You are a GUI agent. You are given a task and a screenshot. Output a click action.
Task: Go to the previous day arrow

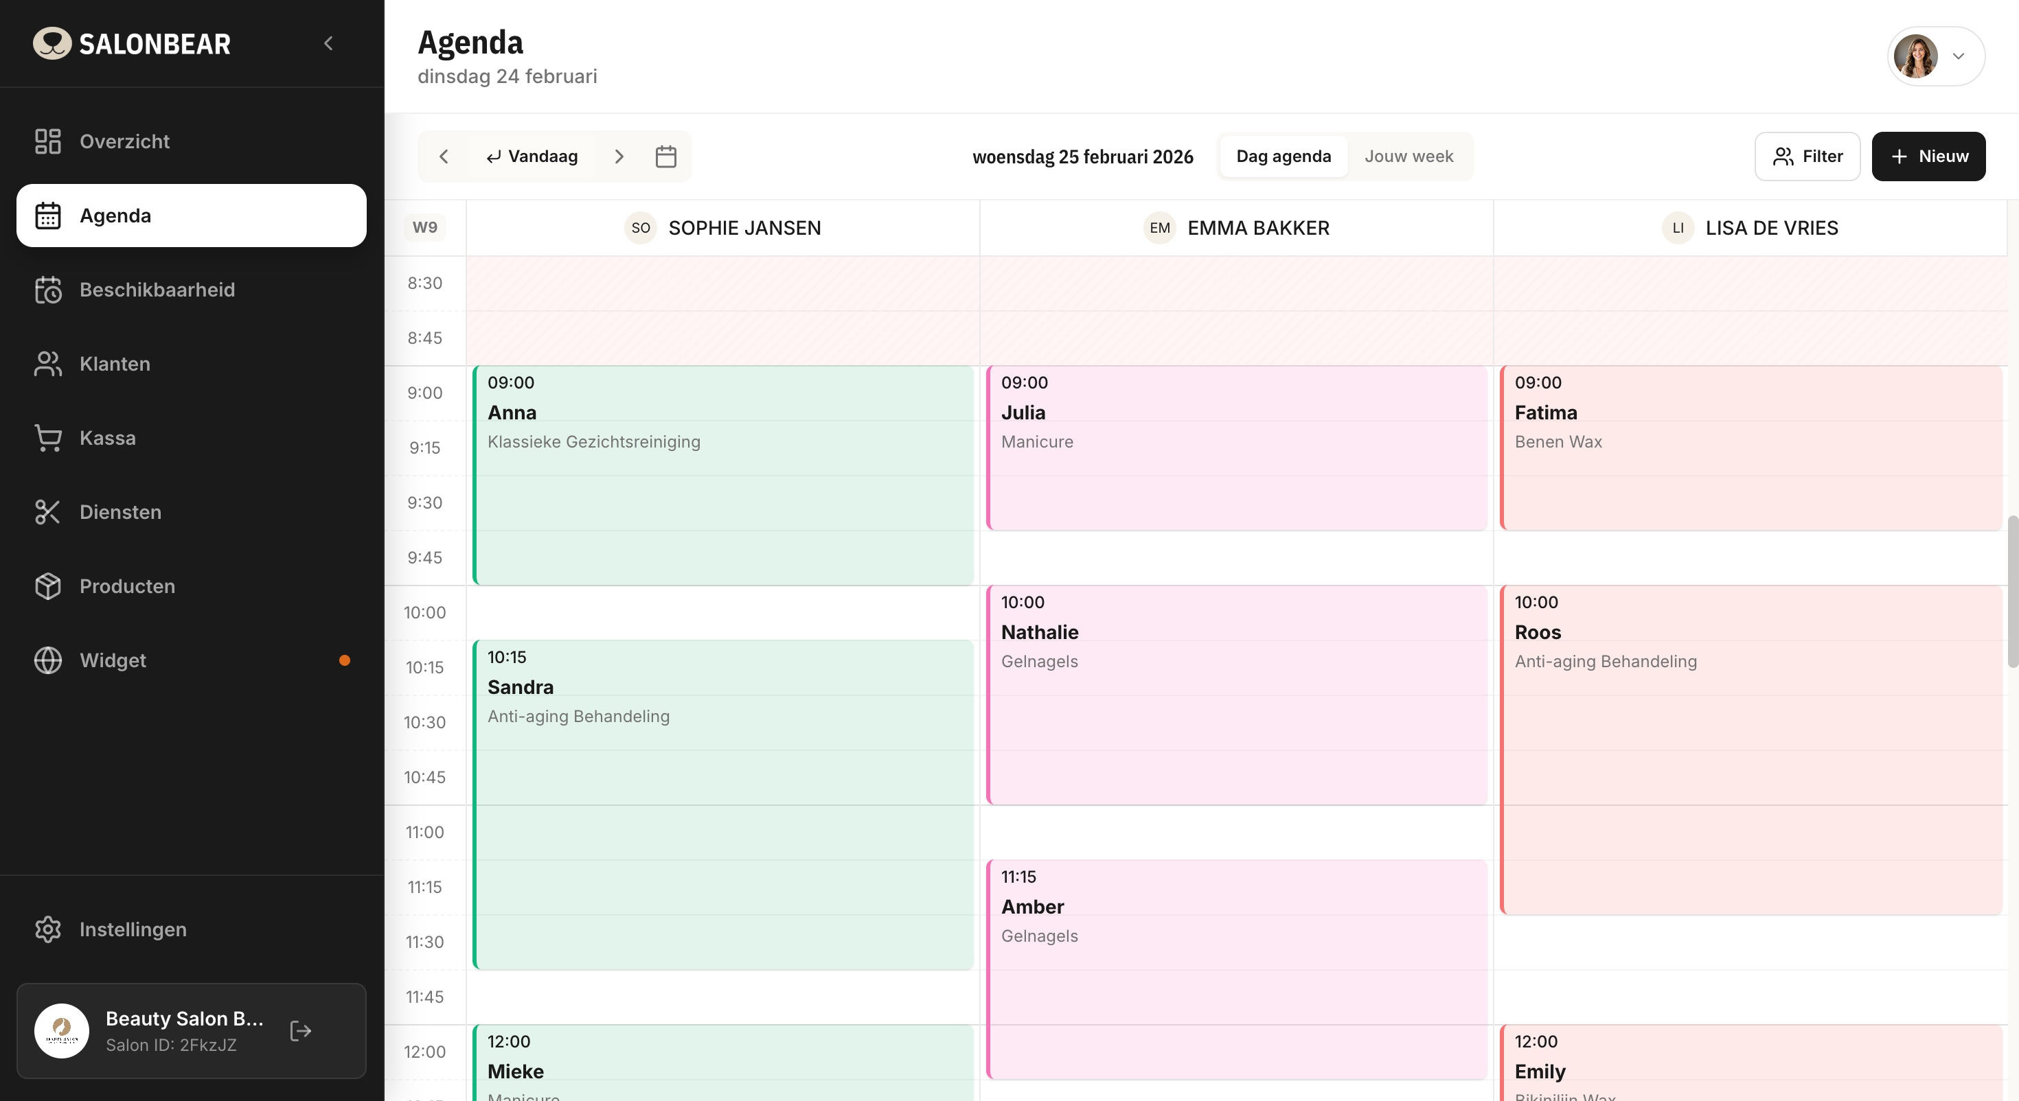pos(444,157)
